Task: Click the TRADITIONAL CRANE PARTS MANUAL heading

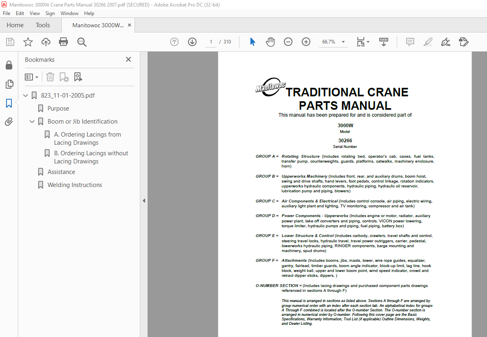Action: tap(346, 99)
